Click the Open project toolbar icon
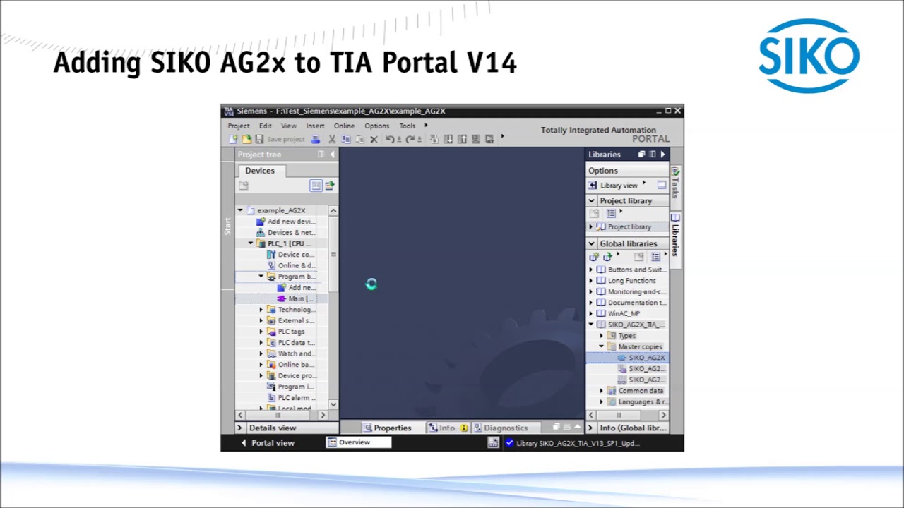904x508 pixels. (x=246, y=139)
